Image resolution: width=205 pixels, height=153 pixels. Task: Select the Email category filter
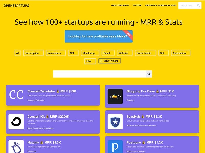pos(108,53)
